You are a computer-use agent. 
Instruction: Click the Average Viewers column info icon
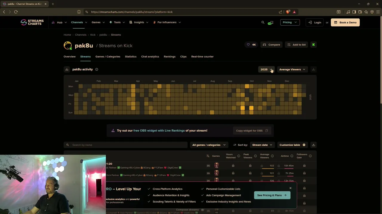(x=272, y=156)
